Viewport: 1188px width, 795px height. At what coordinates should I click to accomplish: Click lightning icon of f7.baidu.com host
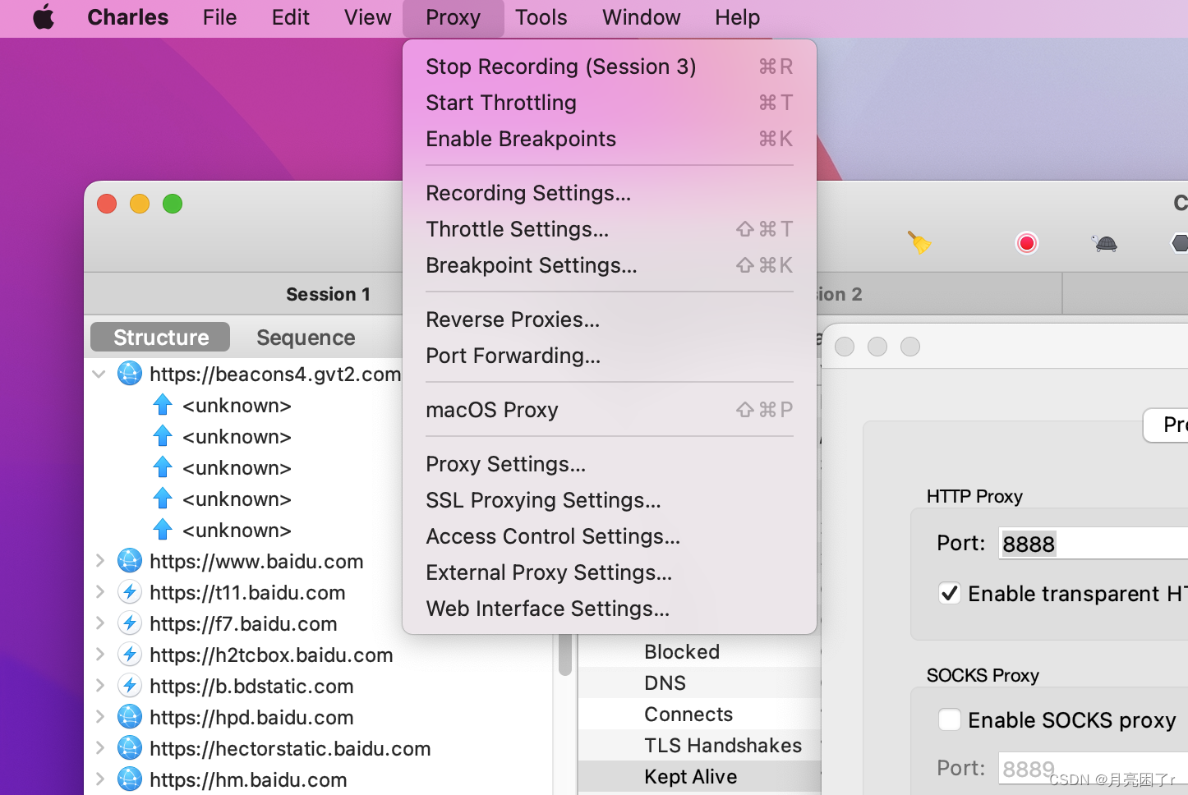[x=130, y=623]
